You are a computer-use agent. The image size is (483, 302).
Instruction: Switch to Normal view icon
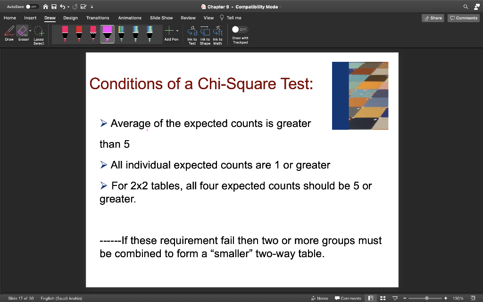[371, 298]
